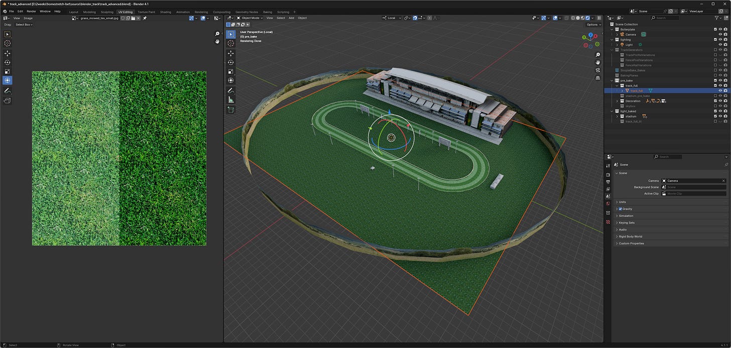Open the Render menu

tap(31, 11)
